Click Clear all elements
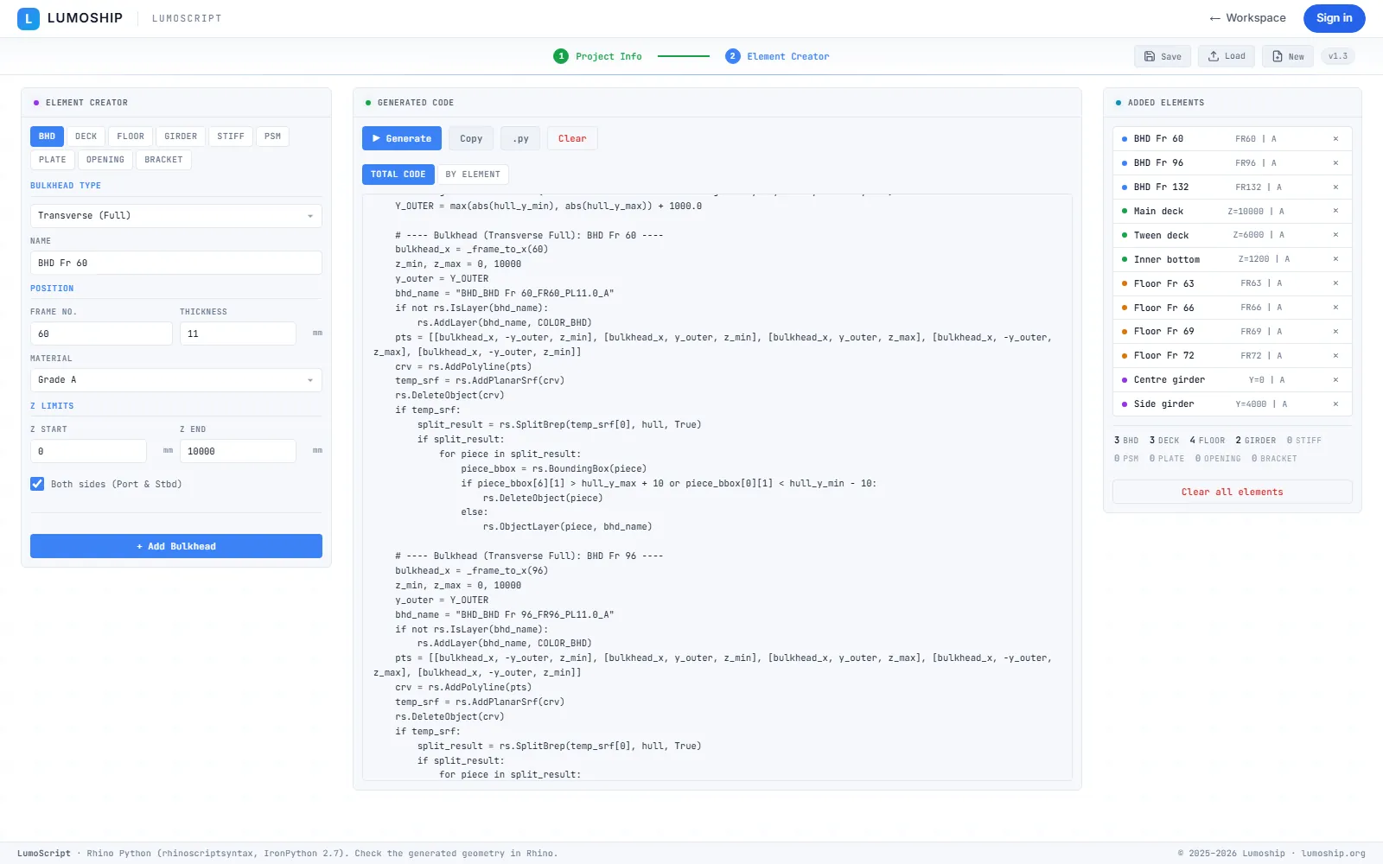Viewport: 1383px width, 864px height. tap(1232, 492)
